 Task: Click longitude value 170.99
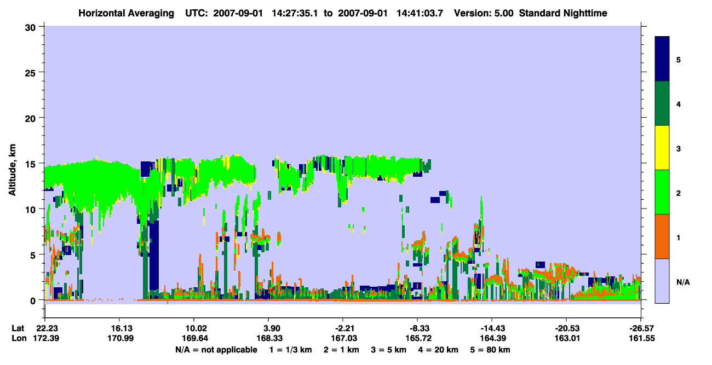click(119, 338)
